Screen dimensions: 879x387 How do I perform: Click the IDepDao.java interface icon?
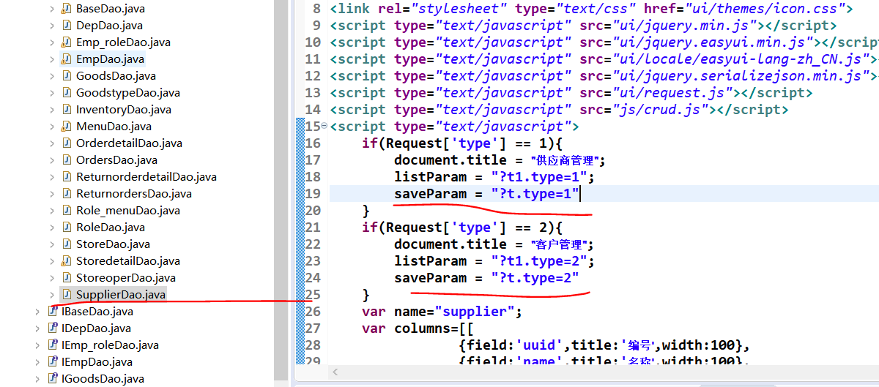53,328
